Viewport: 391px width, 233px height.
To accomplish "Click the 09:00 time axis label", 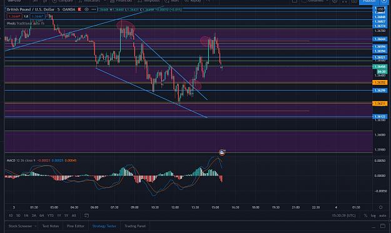I will pos(135,207).
